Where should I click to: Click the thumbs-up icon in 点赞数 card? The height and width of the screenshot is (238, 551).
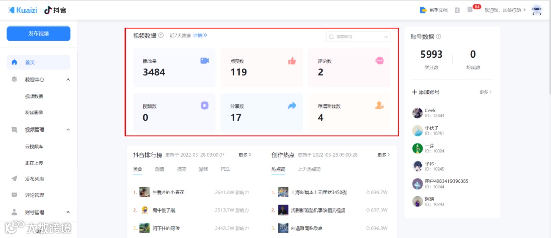(292, 60)
